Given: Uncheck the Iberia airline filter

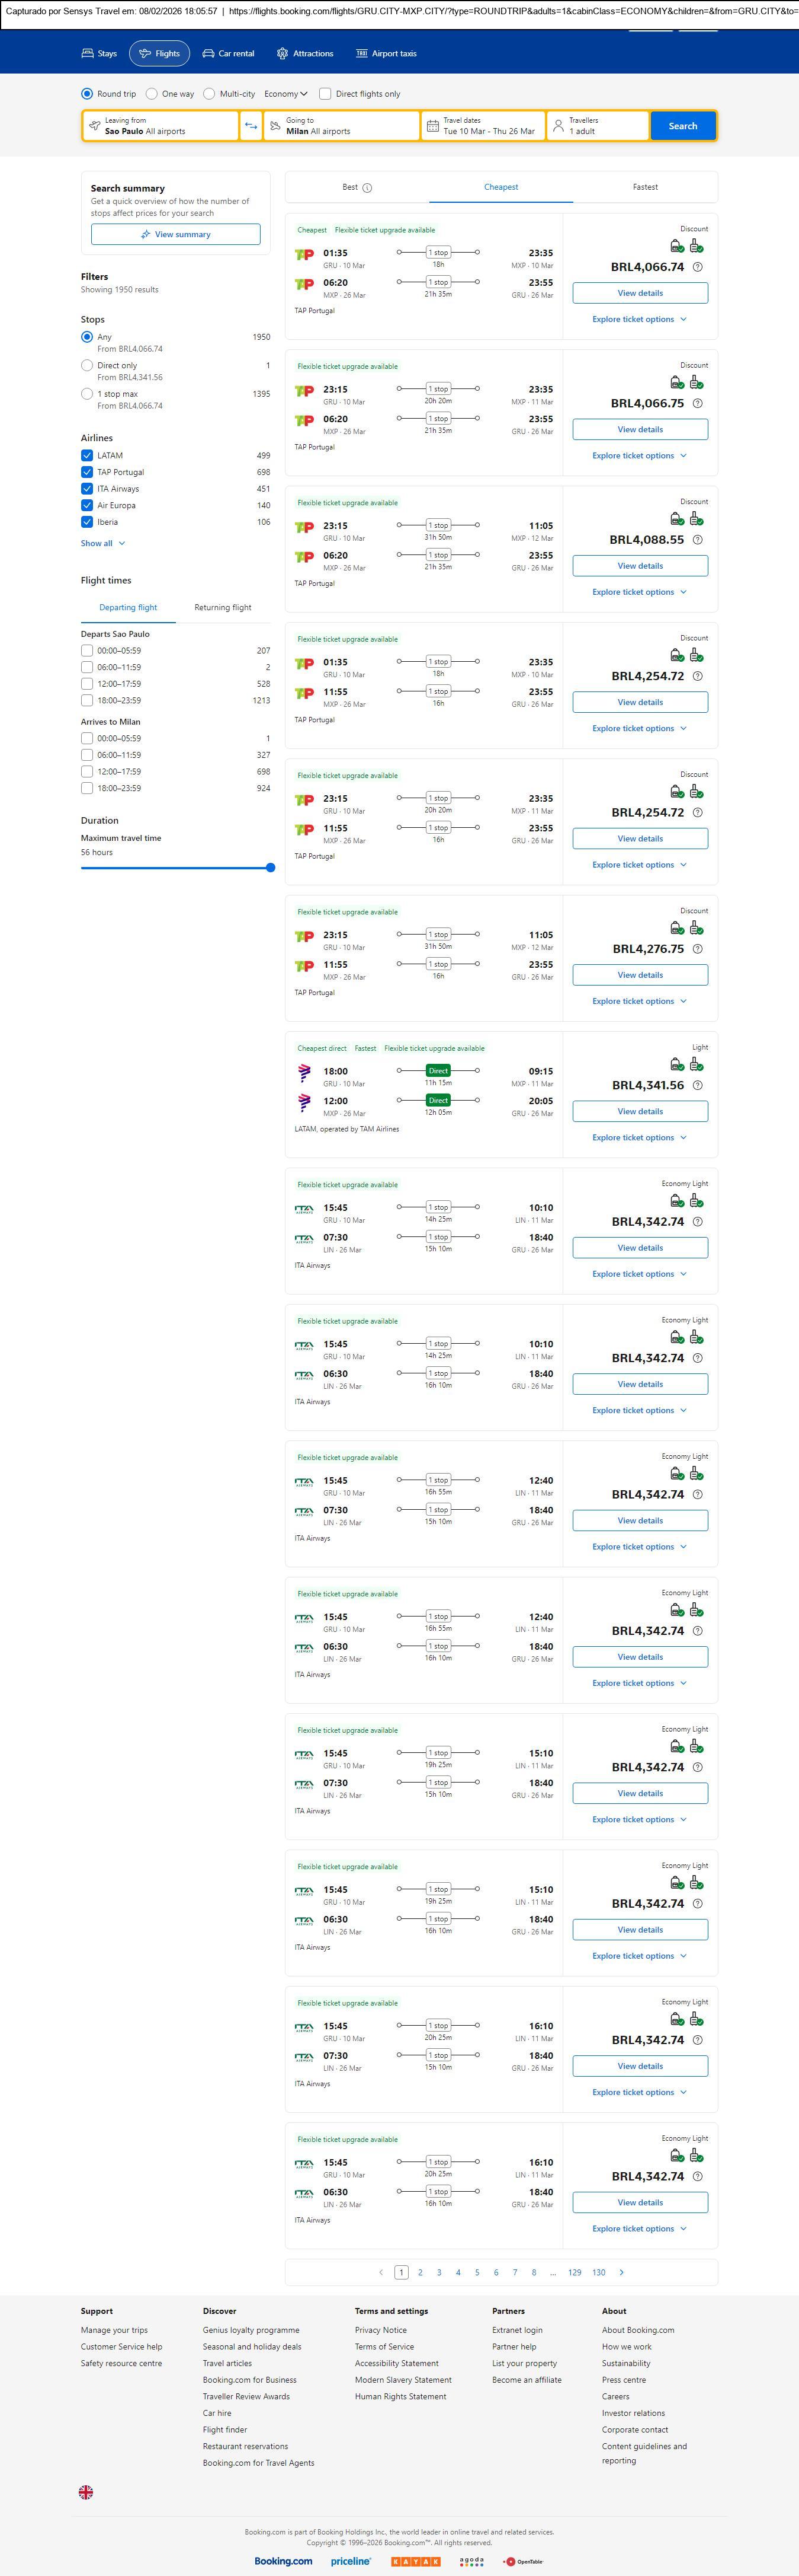Looking at the screenshot, I should [x=87, y=522].
